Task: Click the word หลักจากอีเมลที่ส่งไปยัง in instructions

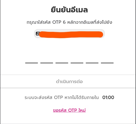Action: [x=90, y=22]
